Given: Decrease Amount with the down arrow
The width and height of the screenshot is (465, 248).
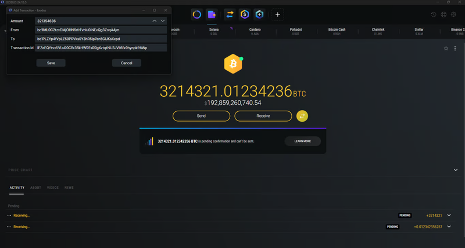Looking at the screenshot, I should (x=163, y=21).
